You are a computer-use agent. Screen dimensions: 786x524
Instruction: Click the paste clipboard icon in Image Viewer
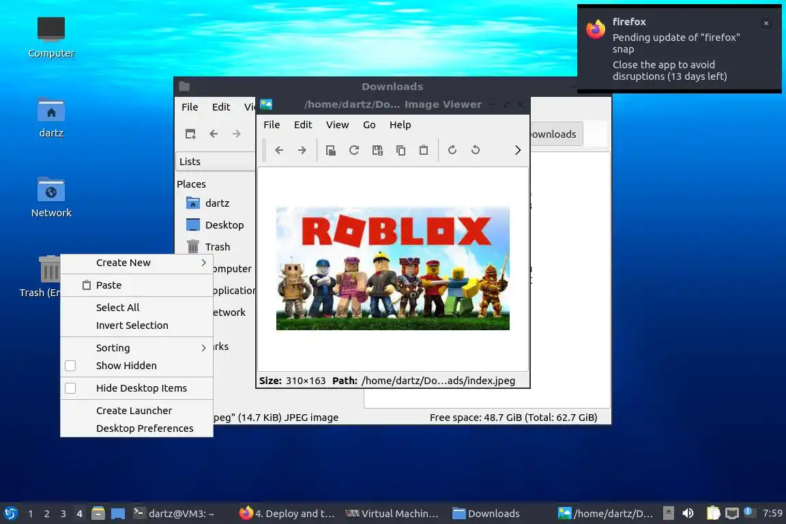point(424,150)
